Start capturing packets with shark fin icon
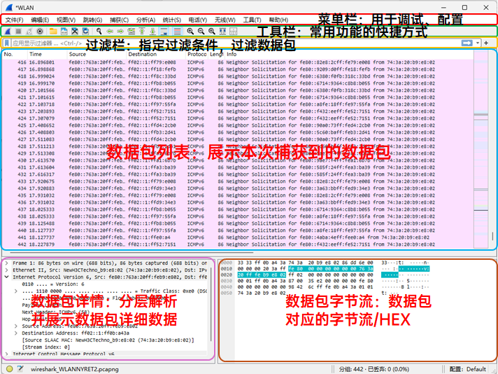 pyautogui.click(x=8, y=31)
